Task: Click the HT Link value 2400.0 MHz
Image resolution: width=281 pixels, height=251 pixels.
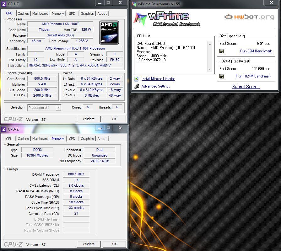Action: click(42, 95)
